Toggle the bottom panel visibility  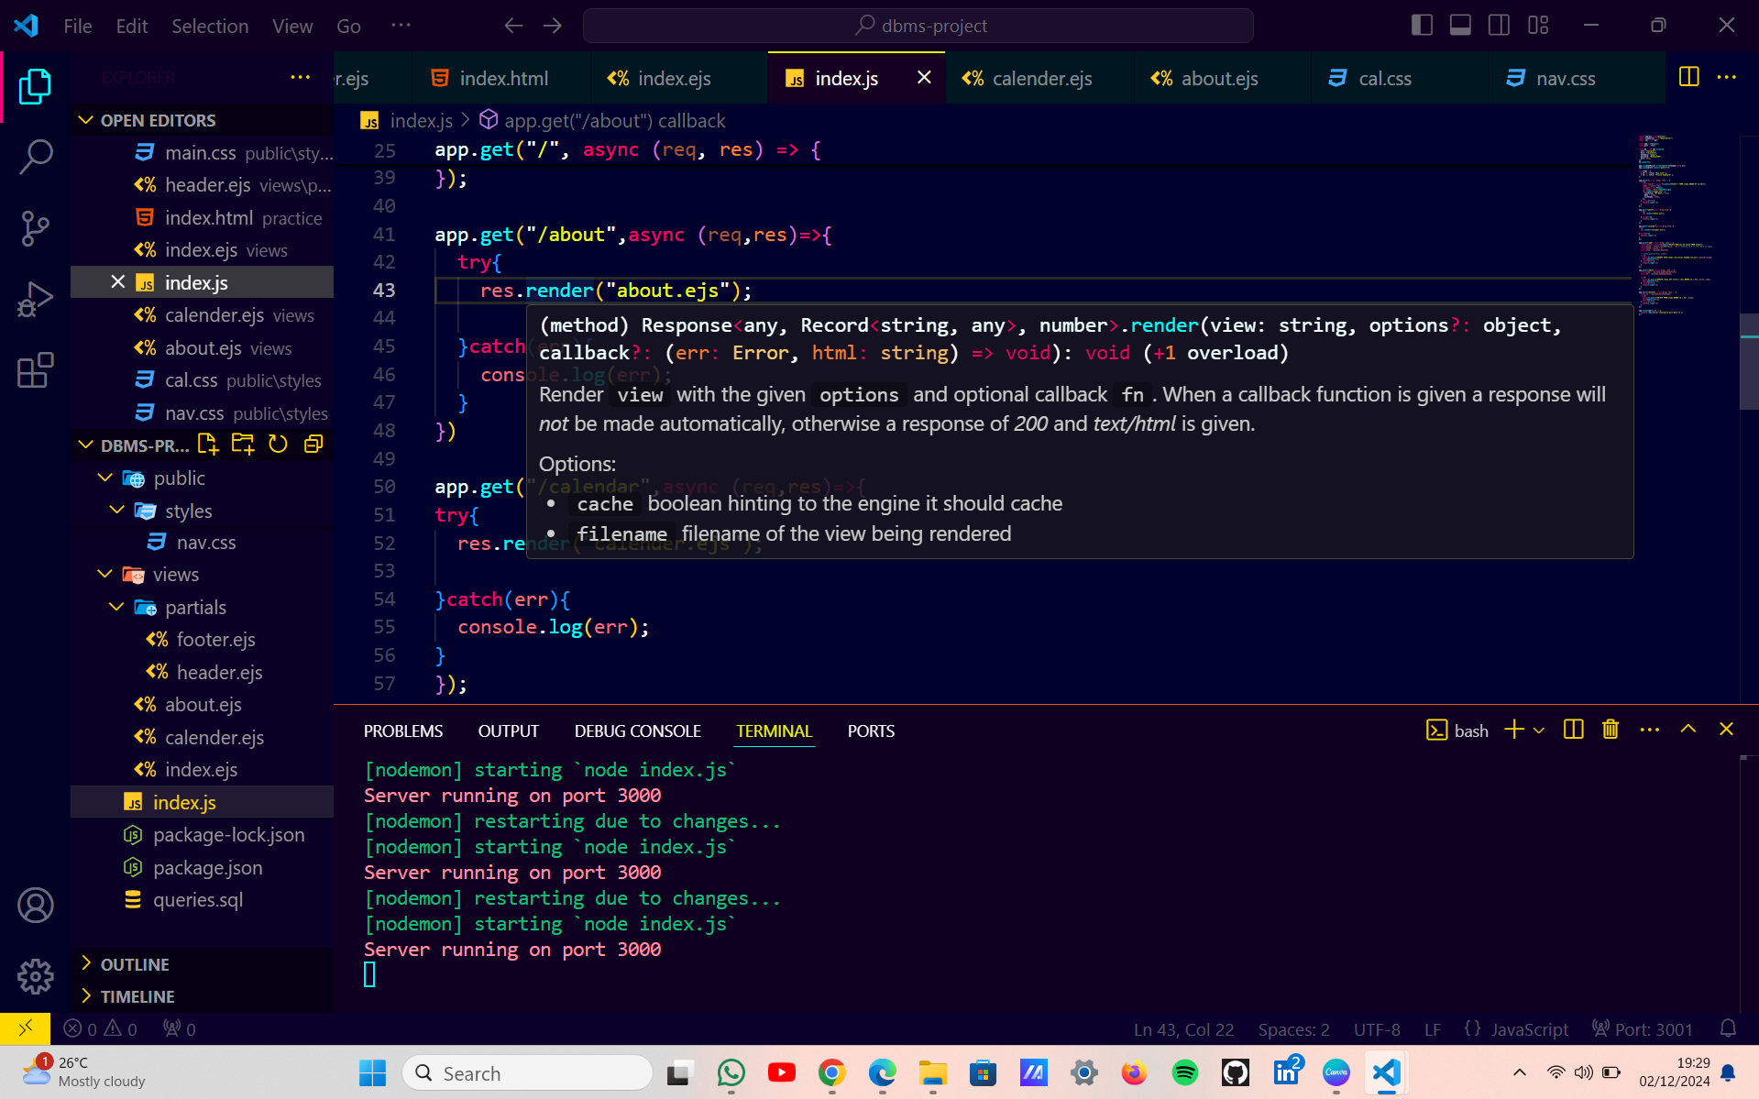coord(1459,25)
